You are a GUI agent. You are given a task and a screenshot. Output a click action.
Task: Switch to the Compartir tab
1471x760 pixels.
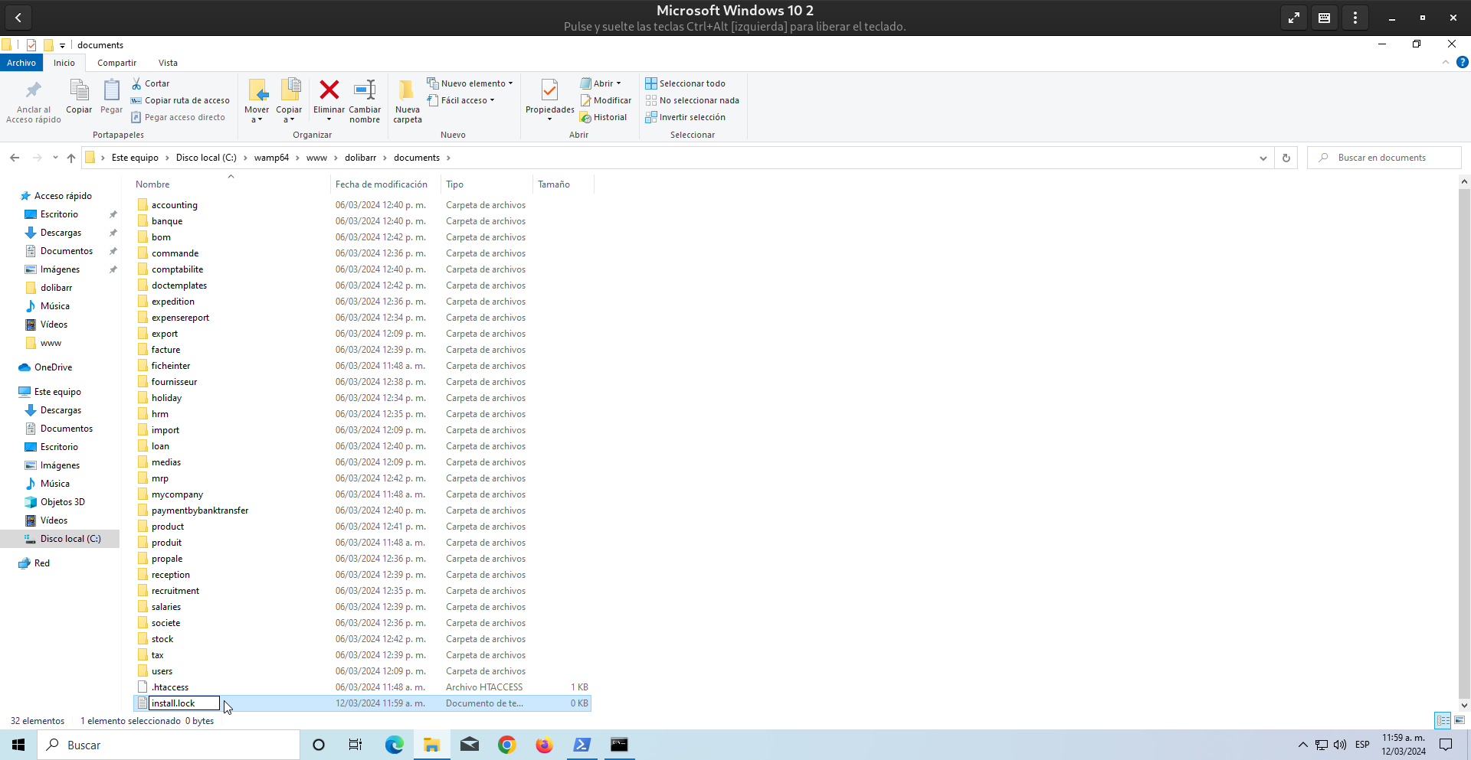116,63
